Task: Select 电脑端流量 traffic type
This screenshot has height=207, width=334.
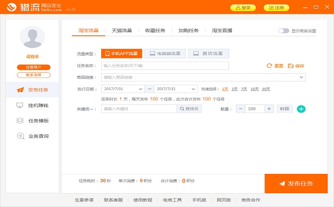Action: point(165,53)
